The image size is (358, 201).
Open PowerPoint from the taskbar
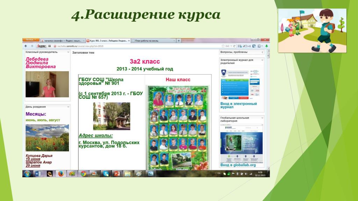coord(117,173)
